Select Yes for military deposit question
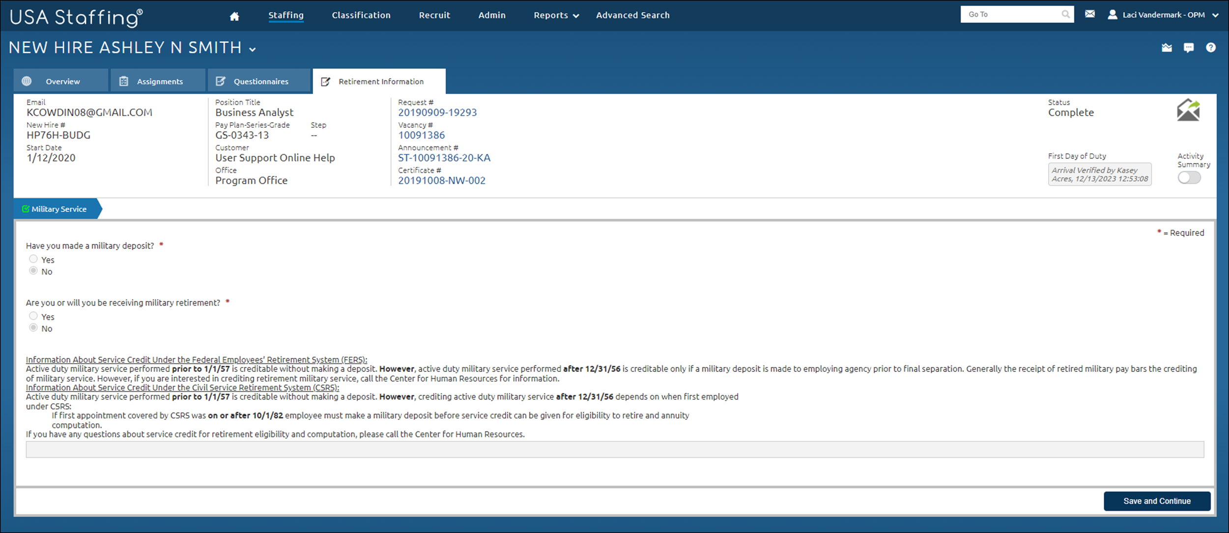This screenshot has width=1229, height=533. (x=33, y=259)
